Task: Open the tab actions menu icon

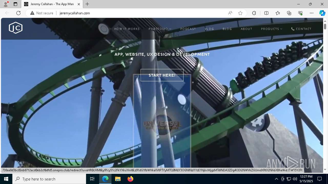Action: (15, 4)
